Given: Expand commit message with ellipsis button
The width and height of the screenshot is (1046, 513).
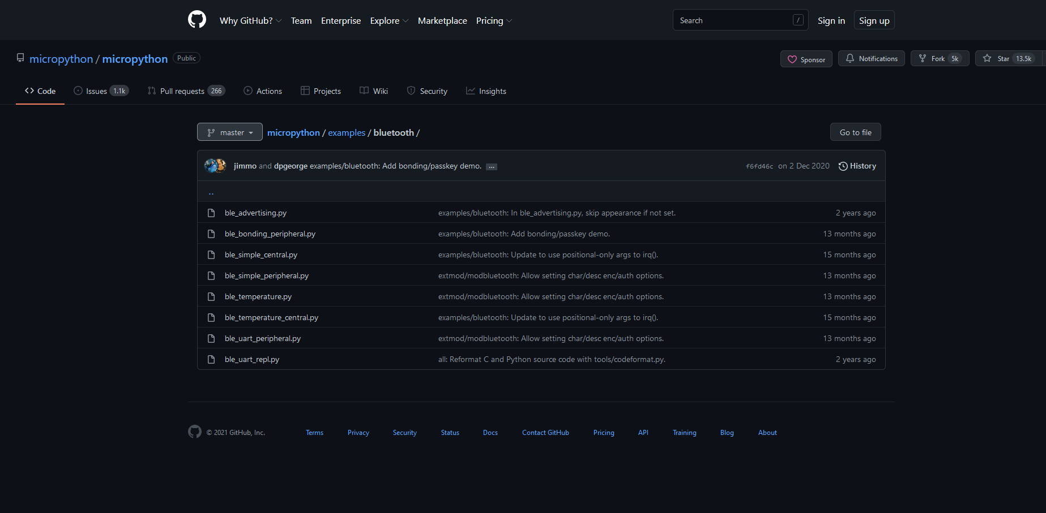Looking at the screenshot, I should [x=492, y=166].
